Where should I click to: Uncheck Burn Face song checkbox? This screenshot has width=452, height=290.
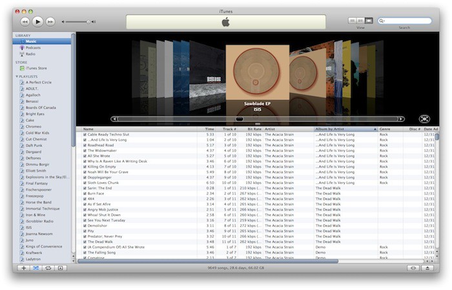[x=85, y=194]
